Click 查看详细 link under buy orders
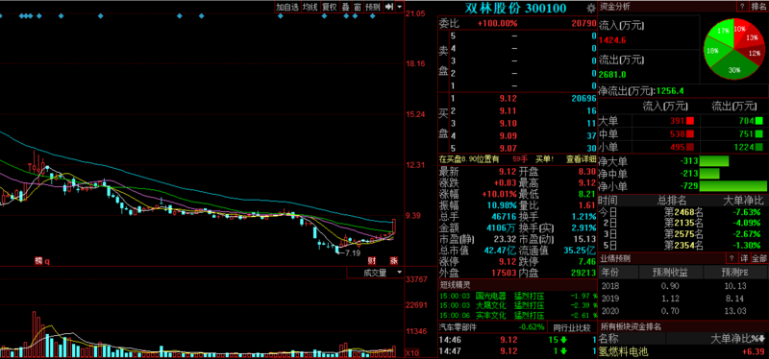 [582, 159]
